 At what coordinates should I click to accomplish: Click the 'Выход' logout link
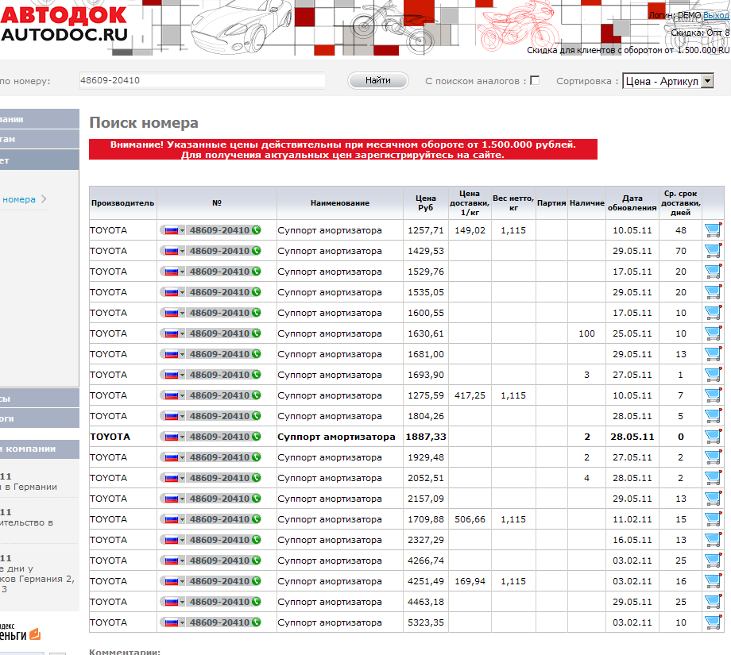[x=715, y=15]
